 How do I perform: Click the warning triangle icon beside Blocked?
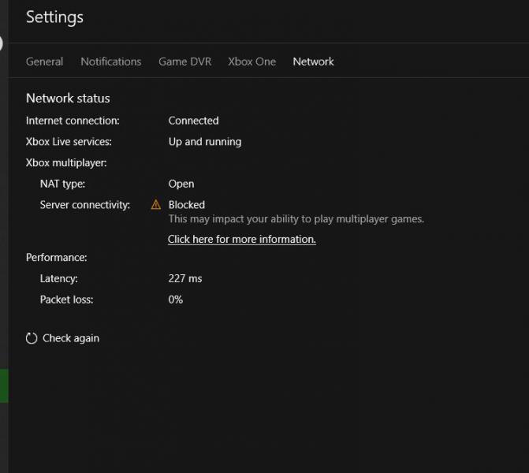tap(156, 205)
